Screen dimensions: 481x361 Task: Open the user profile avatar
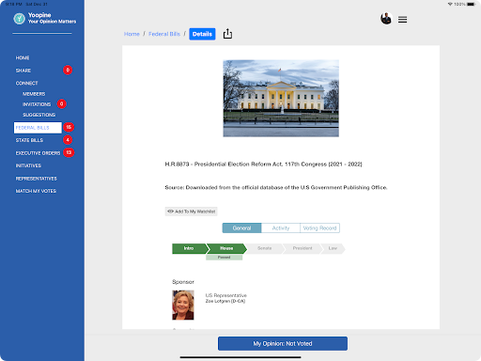[386, 19]
